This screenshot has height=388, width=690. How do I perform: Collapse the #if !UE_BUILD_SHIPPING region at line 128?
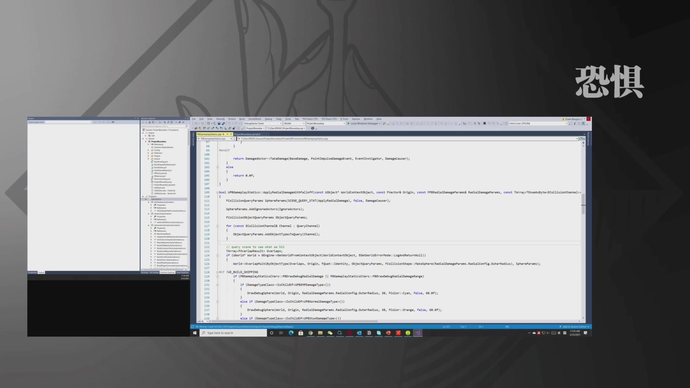pyautogui.click(x=217, y=272)
